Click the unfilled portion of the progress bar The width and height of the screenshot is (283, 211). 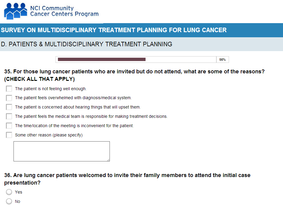click(x=181, y=60)
